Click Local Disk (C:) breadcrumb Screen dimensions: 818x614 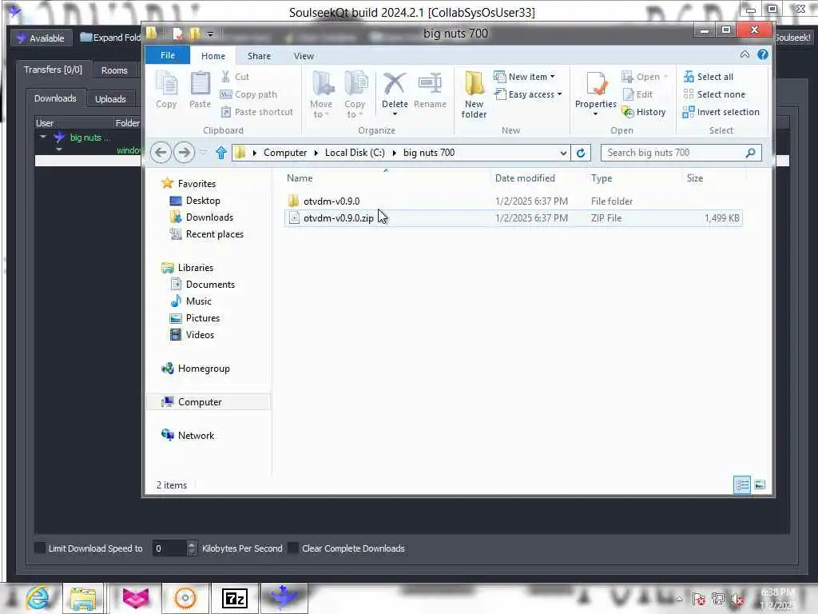click(355, 153)
